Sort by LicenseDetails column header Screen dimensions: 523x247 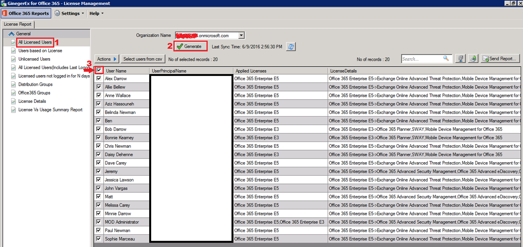click(424, 71)
